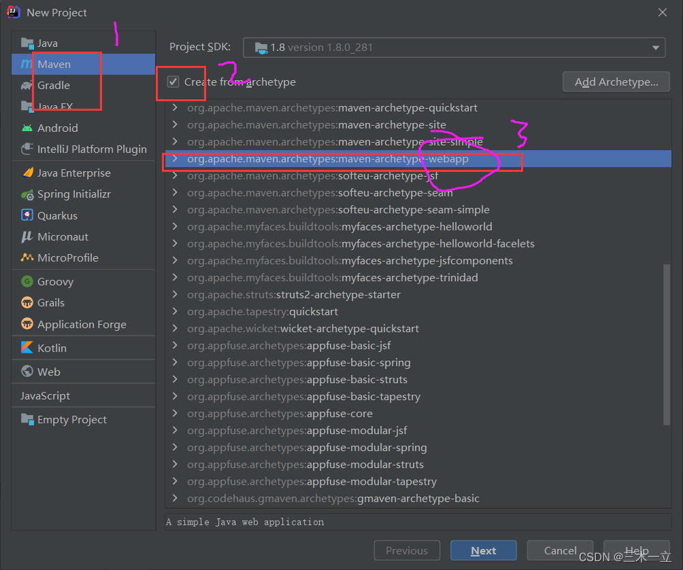Expand the appfuse-core chevron
Screen dimensions: 683x570
pos(175,413)
